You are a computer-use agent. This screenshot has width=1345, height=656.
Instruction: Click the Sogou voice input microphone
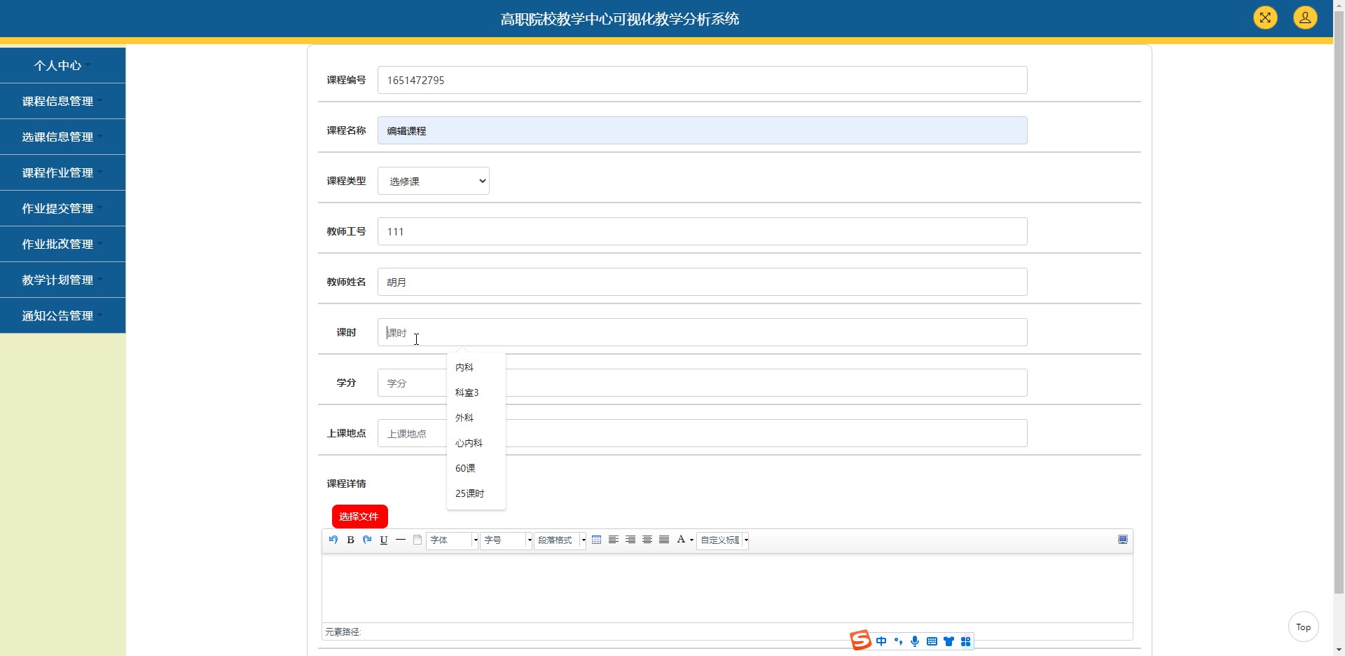(915, 641)
